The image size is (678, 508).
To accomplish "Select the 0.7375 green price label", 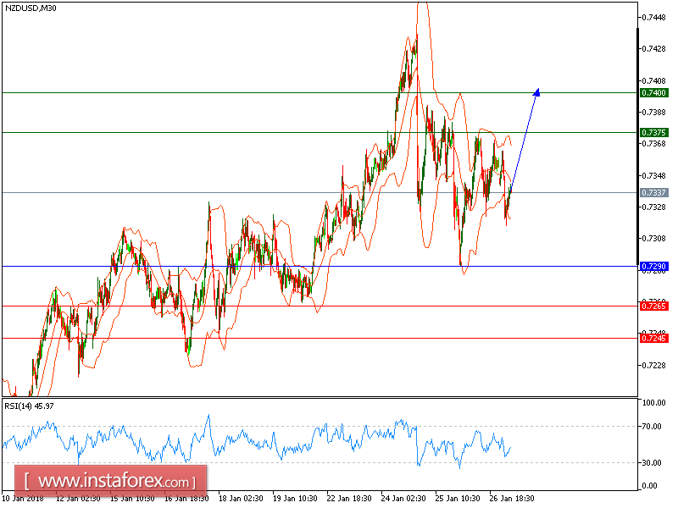I will pos(653,133).
